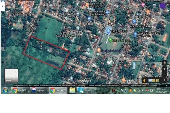Switch to Google Chrome taskbar window
The width and height of the screenshot is (170, 113).
coord(58,90)
